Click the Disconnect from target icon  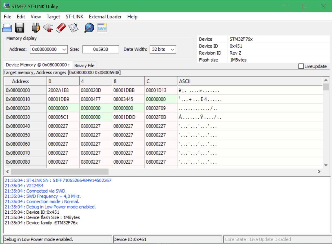pyautogui.click(x=48, y=27)
